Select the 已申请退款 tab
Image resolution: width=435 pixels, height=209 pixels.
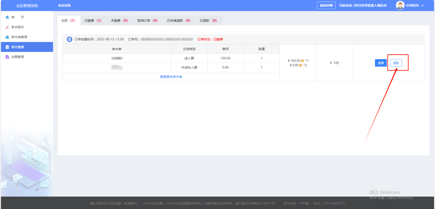[x=179, y=21]
